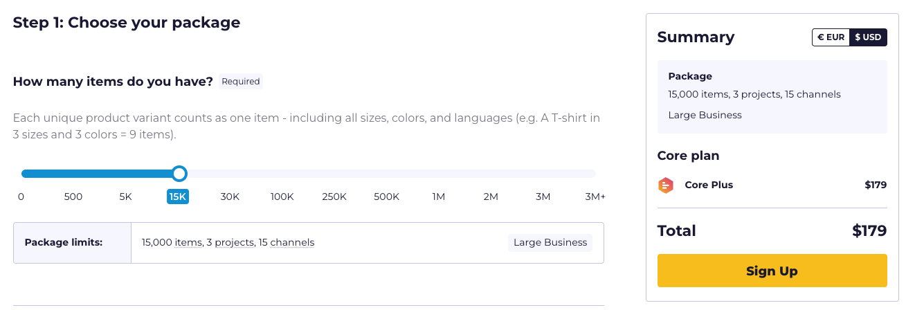Select 0 on the item slider
Screen dimensions: 906x310
point(21,197)
